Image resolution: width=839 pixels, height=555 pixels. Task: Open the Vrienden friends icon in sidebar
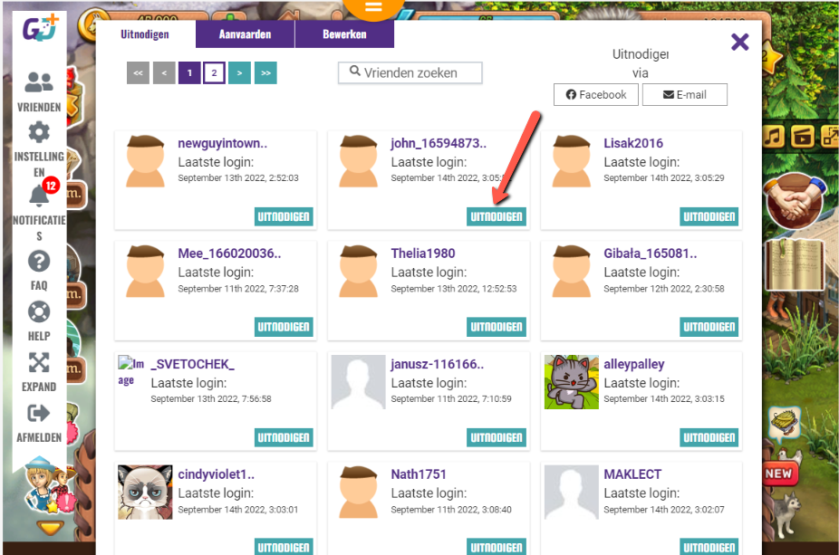coord(39,83)
